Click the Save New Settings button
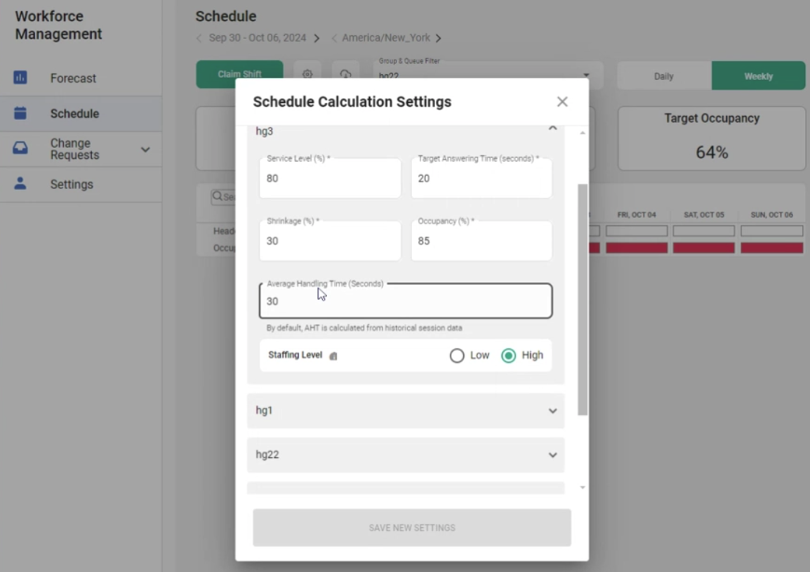Image resolution: width=810 pixels, height=572 pixels. point(412,527)
